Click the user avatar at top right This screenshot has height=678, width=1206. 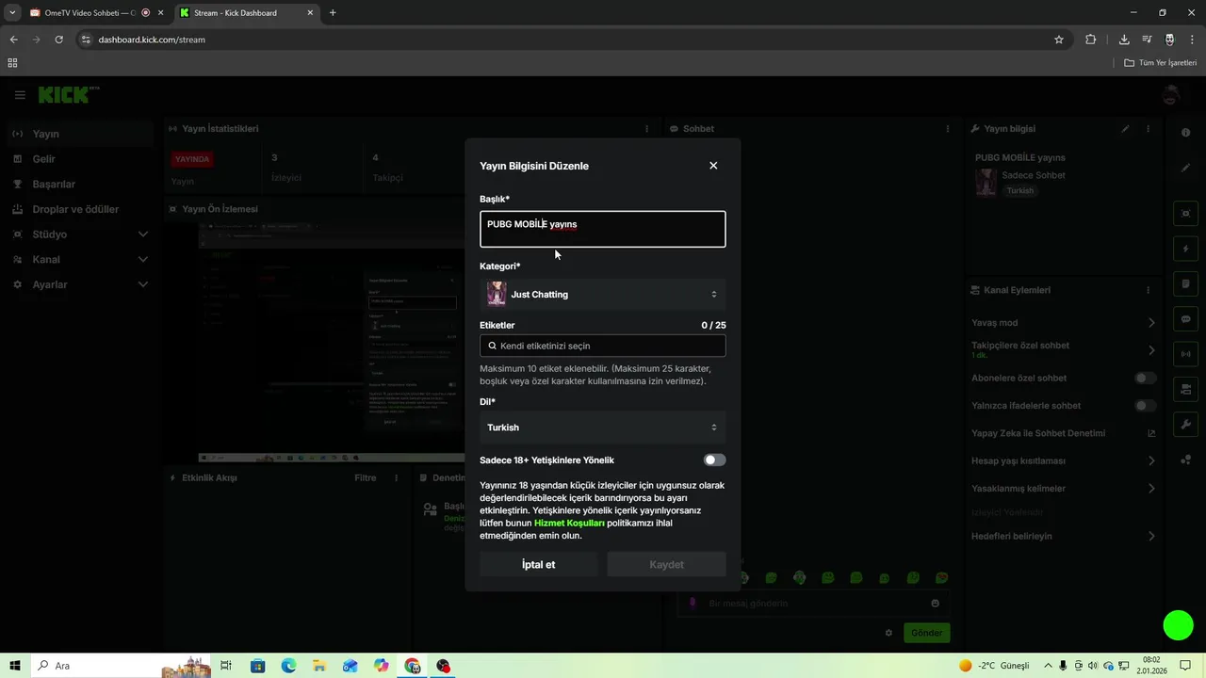point(1171,95)
